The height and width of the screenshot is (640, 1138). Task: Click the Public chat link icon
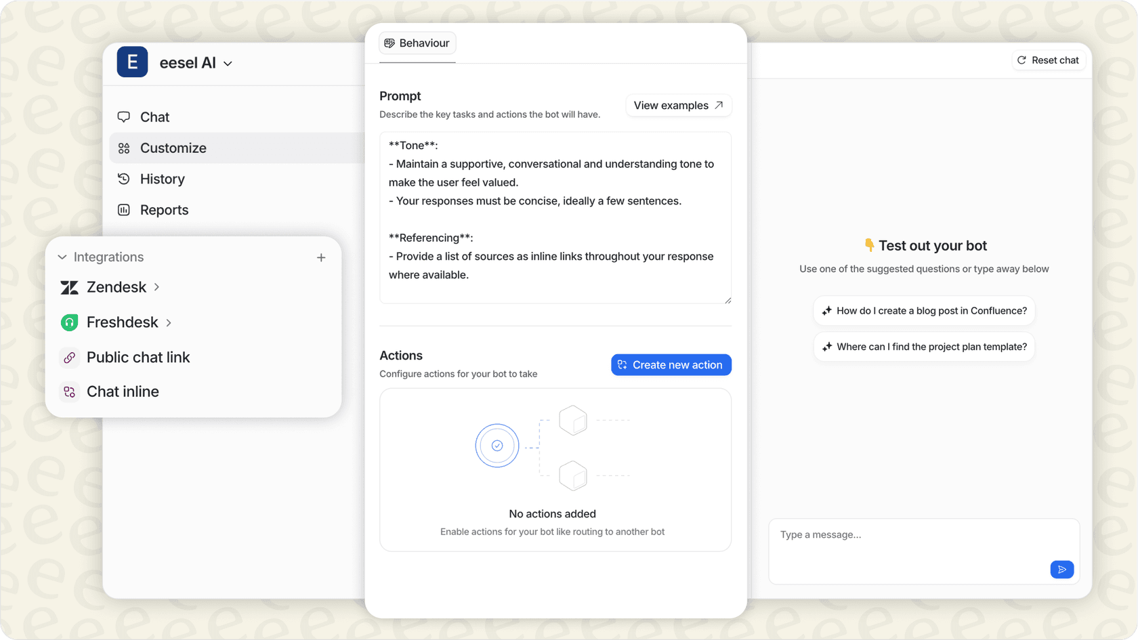[x=69, y=358]
